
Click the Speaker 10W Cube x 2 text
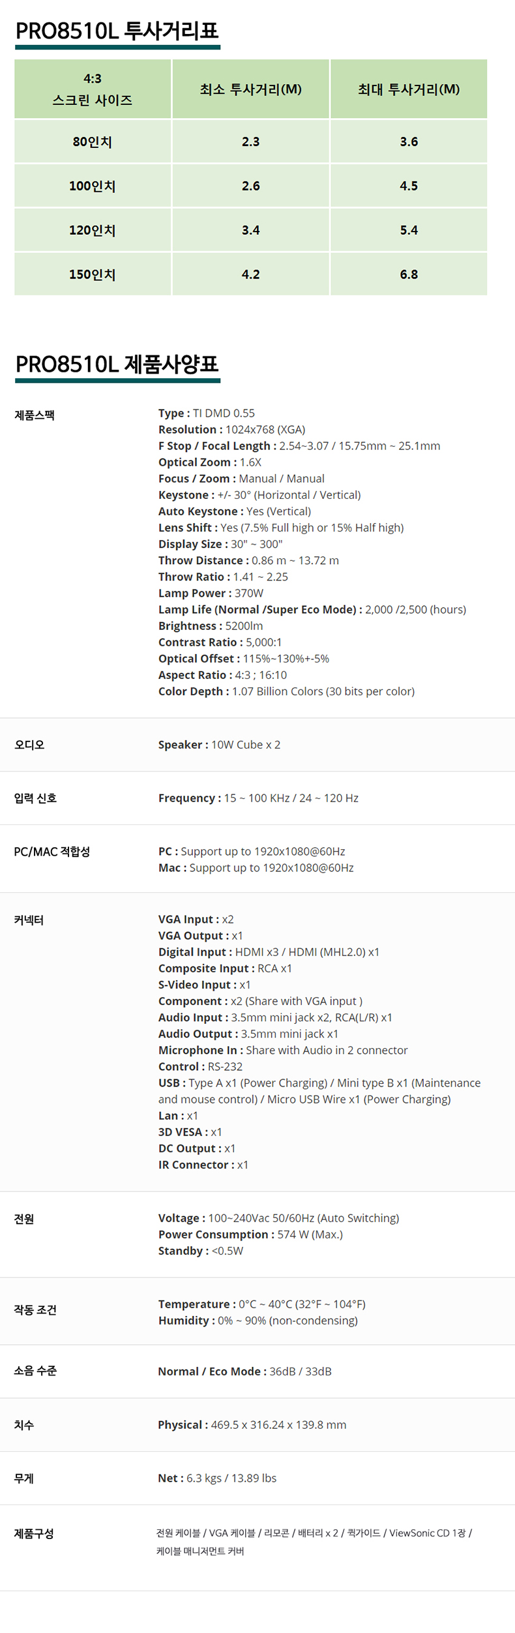(219, 745)
